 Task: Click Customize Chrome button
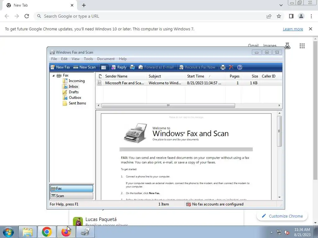(282, 216)
